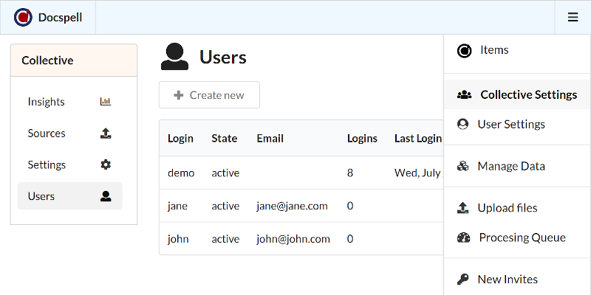Click the Items icon in dropdown menu
Viewport: 591px width, 295px height.
click(464, 50)
